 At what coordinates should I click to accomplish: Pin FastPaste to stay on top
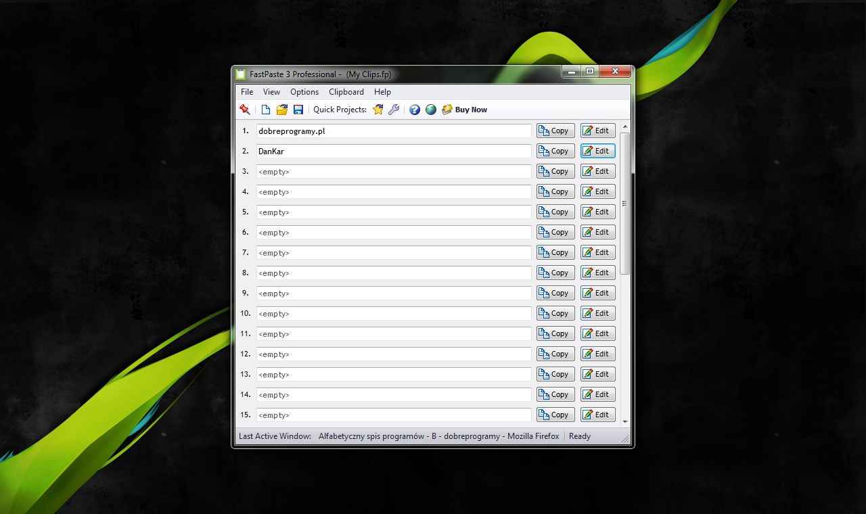244,109
